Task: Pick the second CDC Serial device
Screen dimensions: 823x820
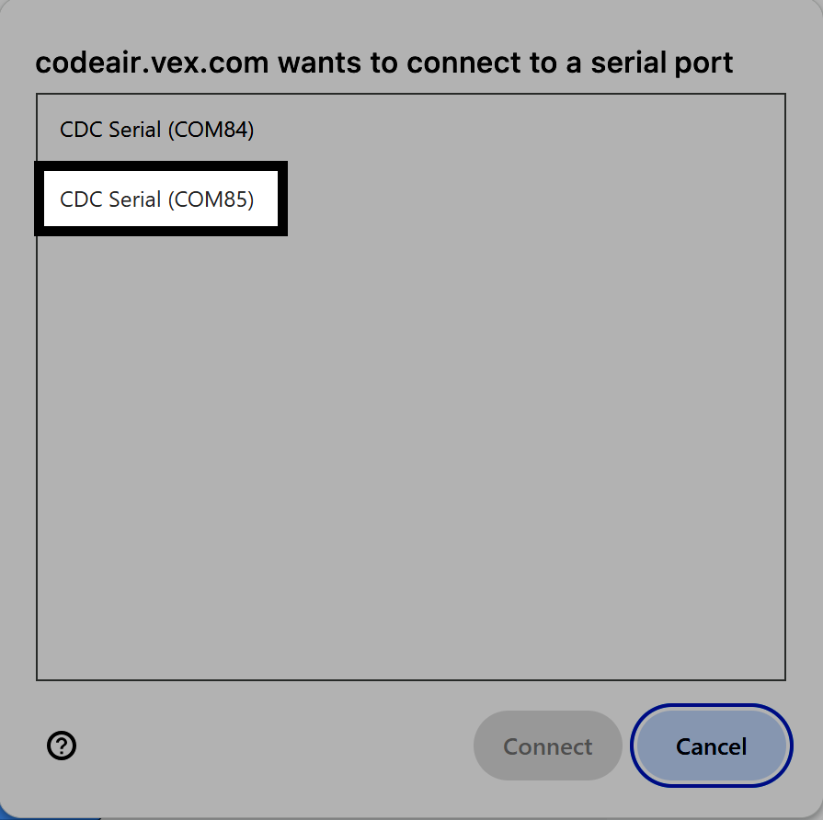Action: pyautogui.click(x=157, y=199)
